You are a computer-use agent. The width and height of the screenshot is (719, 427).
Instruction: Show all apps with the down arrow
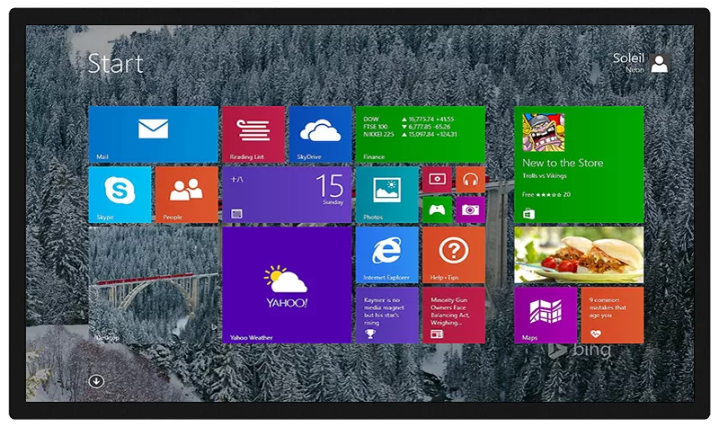96,381
